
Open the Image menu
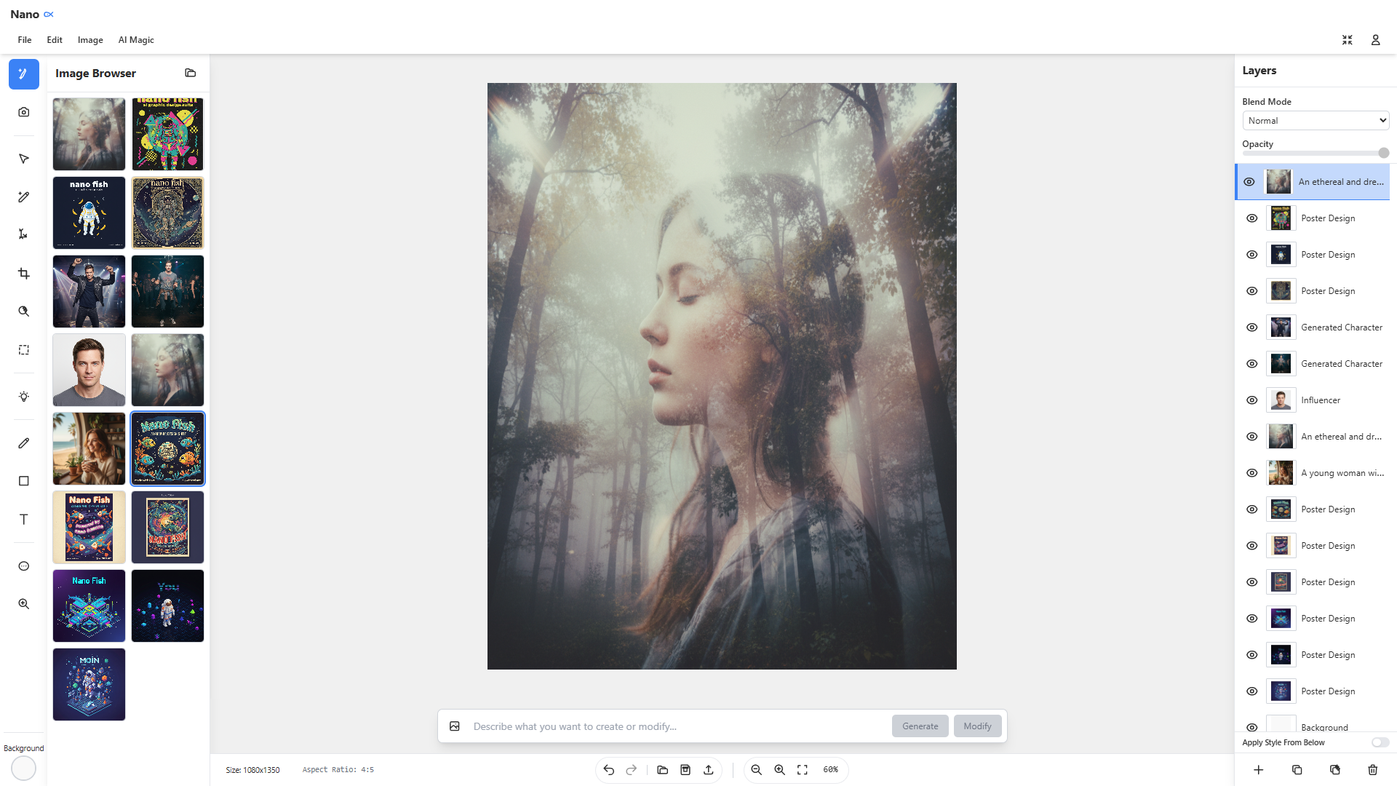(x=90, y=40)
